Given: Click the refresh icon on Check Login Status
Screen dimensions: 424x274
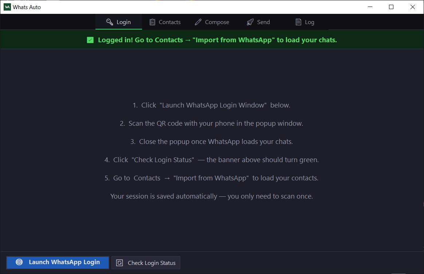Looking at the screenshot, I should (119, 263).
